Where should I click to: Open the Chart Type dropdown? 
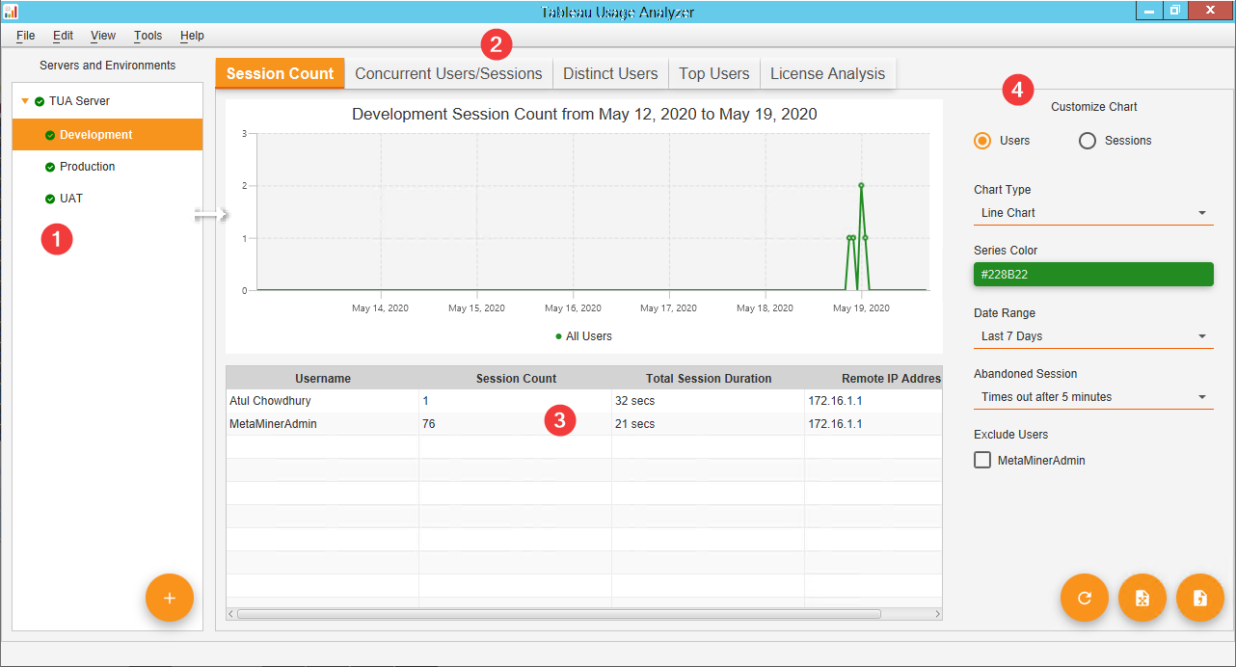click(1093, 213)
